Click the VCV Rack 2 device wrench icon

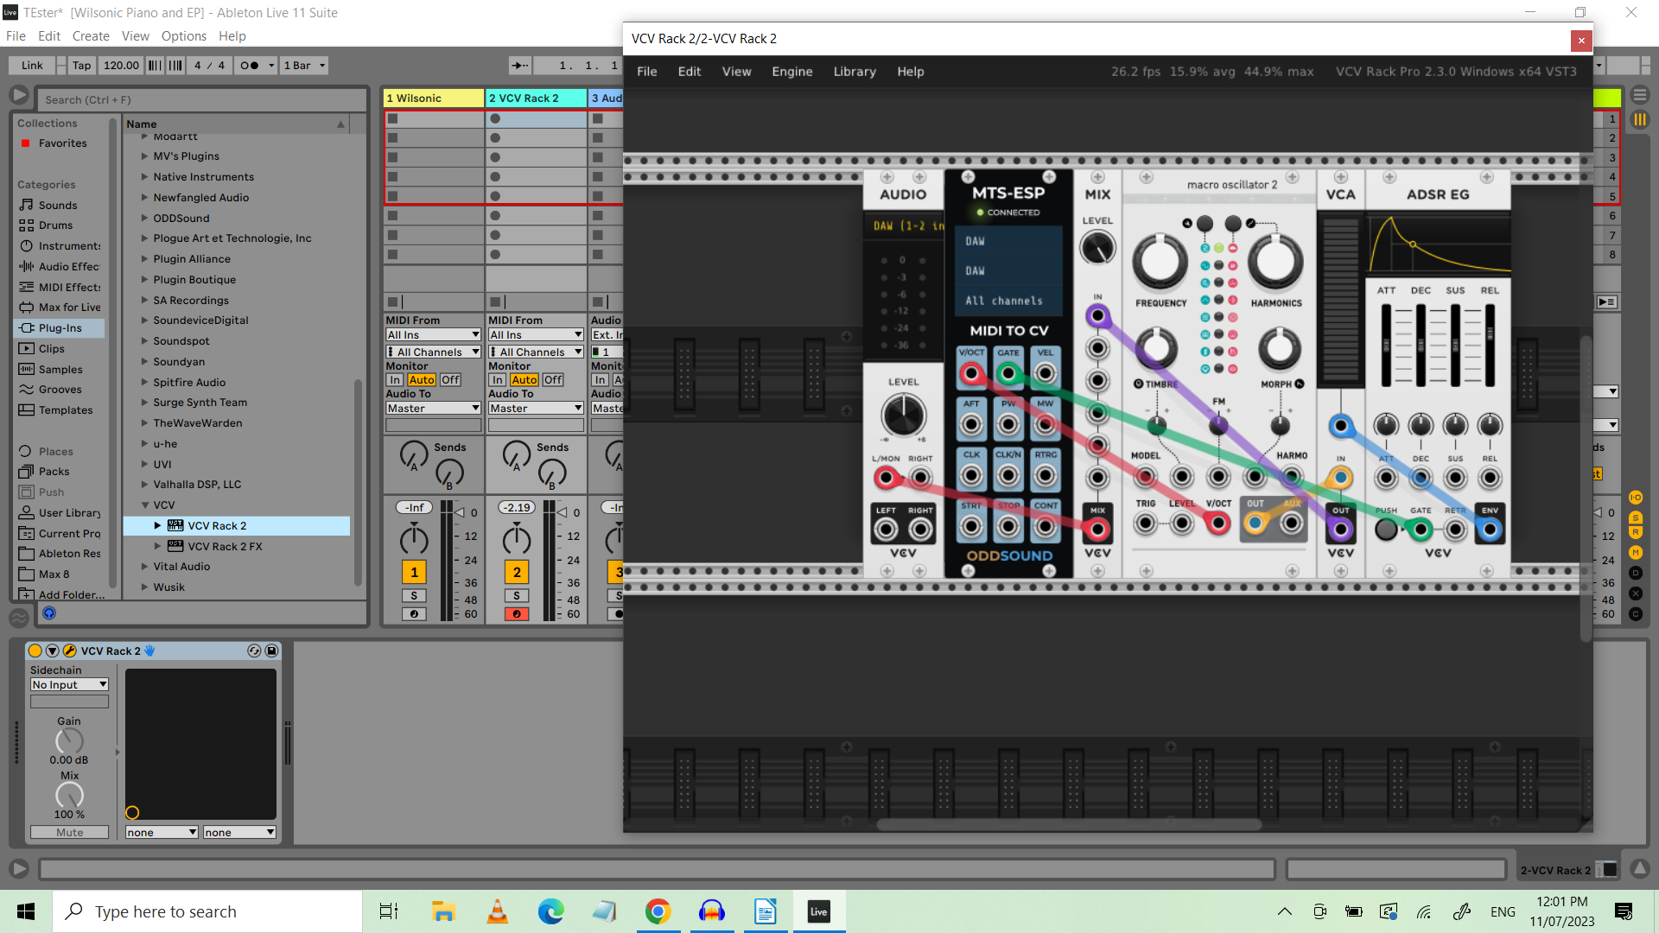point(70,651)
